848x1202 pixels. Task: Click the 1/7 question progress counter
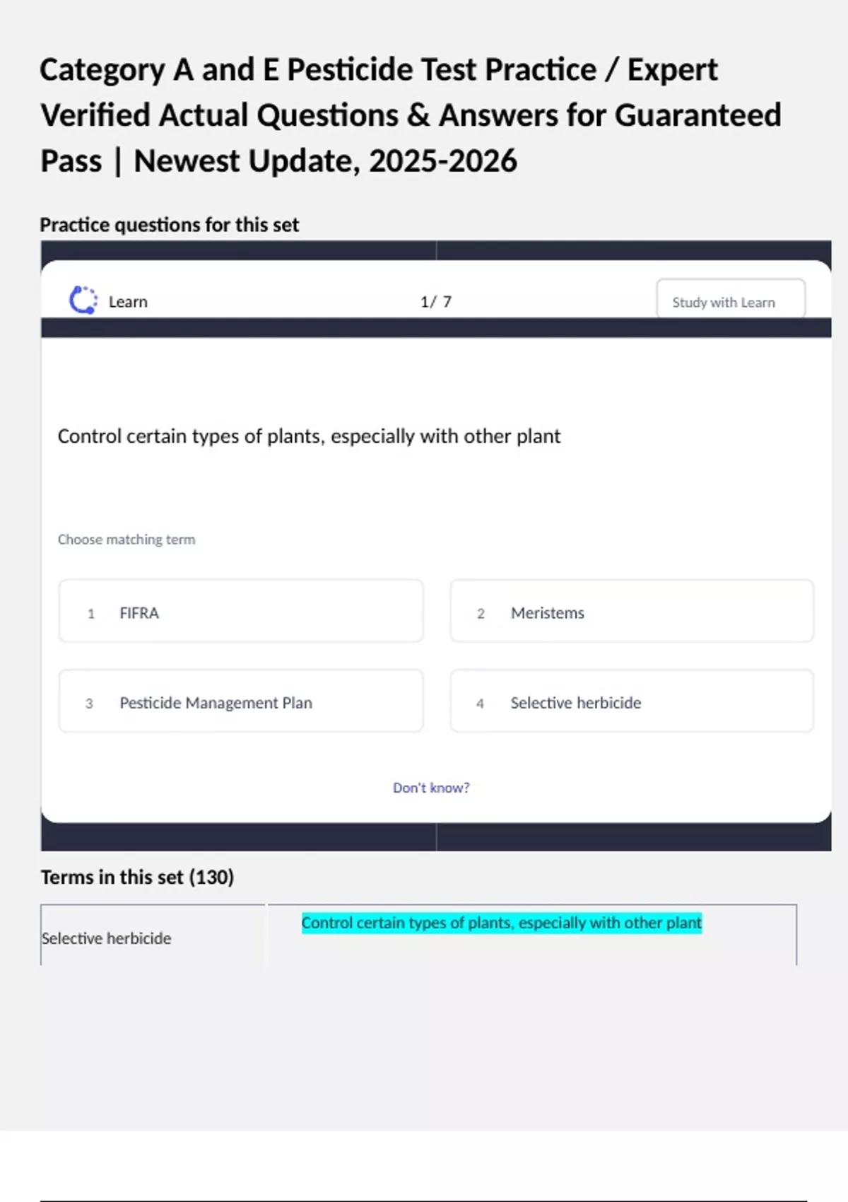[x=435, y=302]
